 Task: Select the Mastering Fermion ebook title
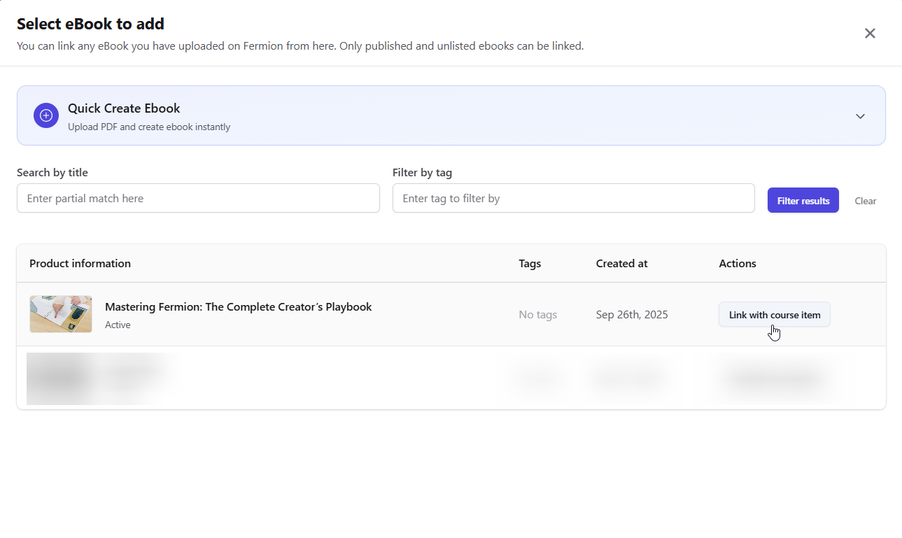tap(238, 307)
